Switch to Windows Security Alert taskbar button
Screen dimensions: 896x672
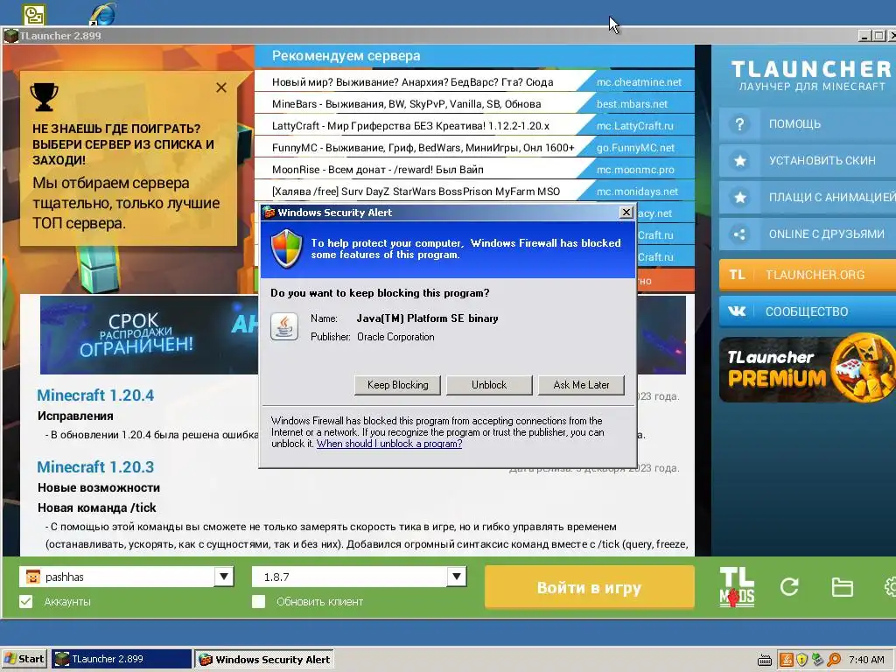pyautogui.click(x=264, y=659)
